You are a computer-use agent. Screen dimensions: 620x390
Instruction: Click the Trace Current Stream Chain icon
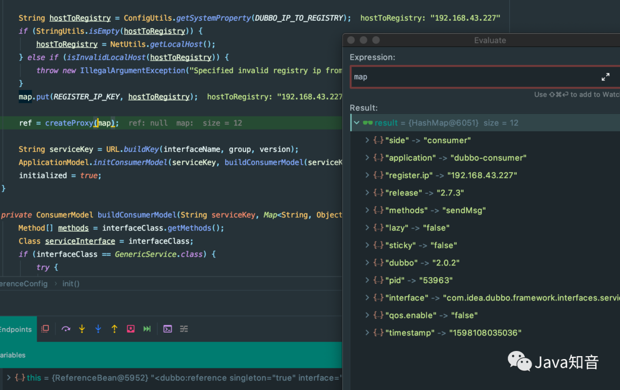[x=184, y=329]
